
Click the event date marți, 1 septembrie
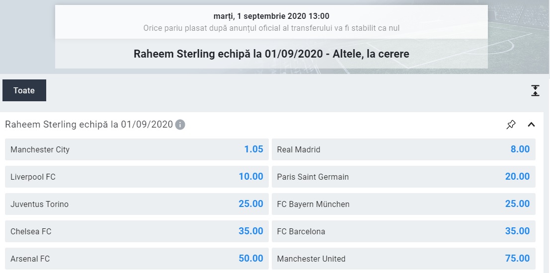(271, 16)
